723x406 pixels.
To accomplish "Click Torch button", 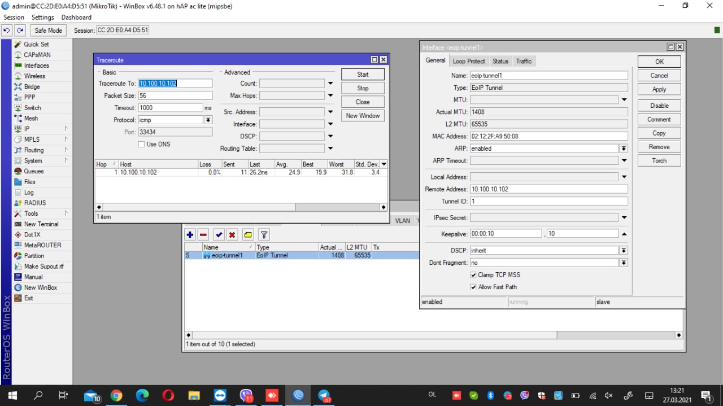I will point(659,161).
